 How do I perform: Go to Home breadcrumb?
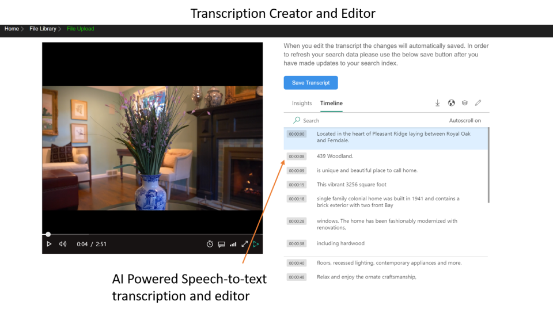[12, 29]
